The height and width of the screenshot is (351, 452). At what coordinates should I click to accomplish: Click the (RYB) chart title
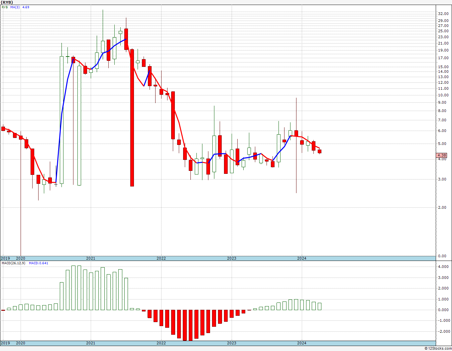pos(7,2)
